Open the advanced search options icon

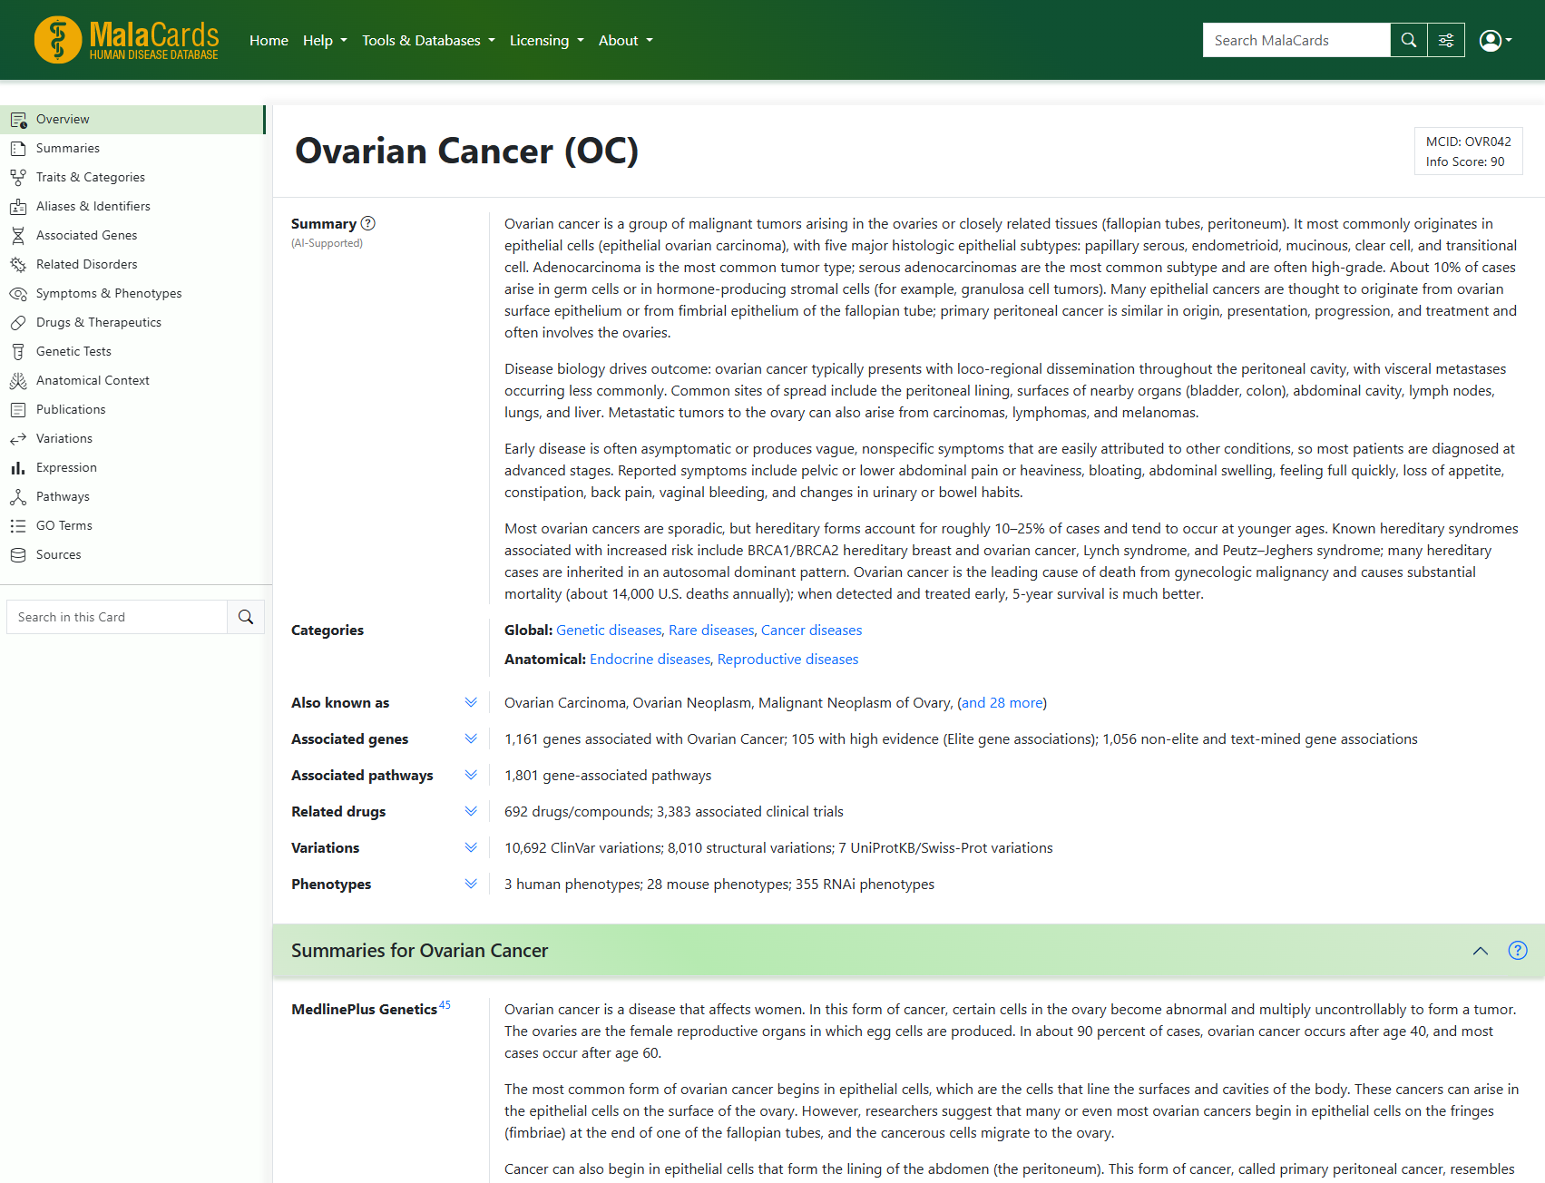[1446, 40]
